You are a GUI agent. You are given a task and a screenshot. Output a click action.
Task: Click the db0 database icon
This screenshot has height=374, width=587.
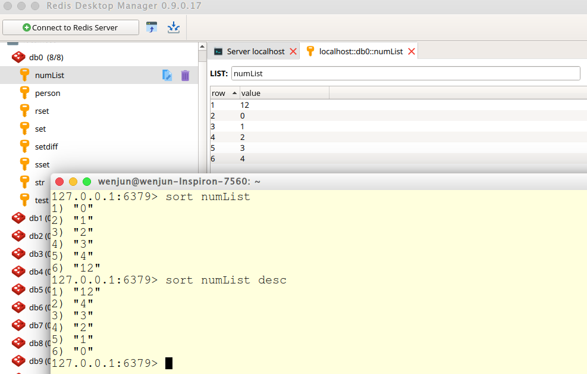(18, 57)
